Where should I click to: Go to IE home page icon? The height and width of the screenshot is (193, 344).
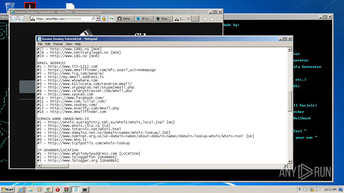205,19
